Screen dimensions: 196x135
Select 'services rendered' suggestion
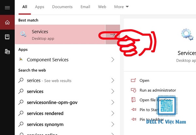pyautogui.click(x=67, y=113)
